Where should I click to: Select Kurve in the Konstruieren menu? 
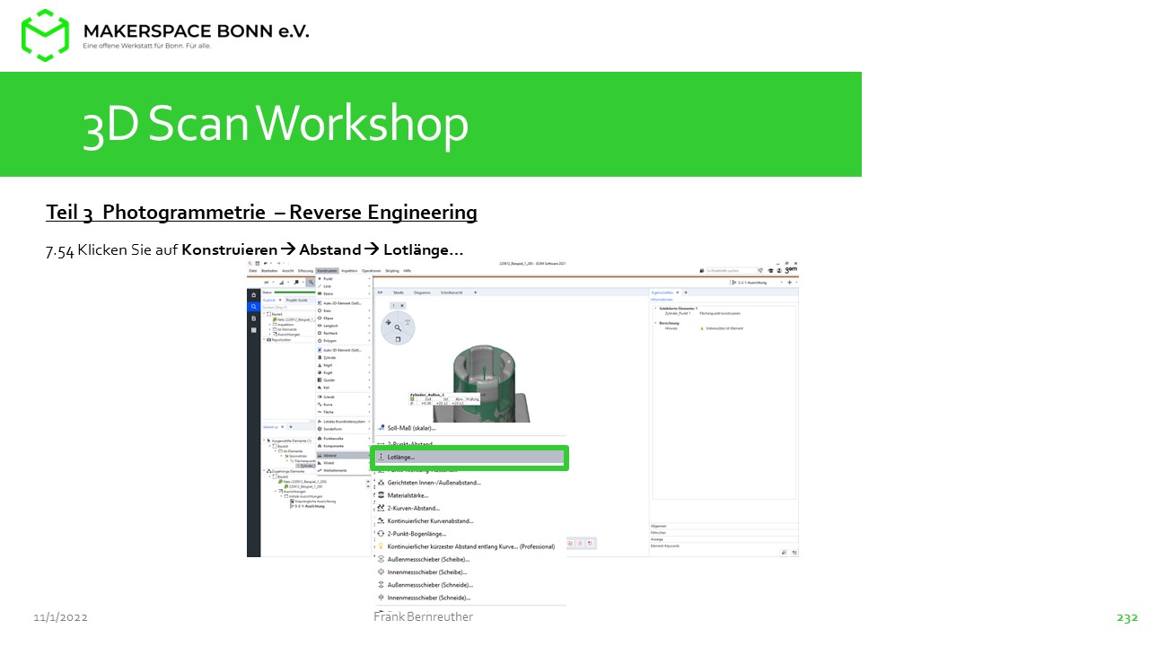coord(344,405)
